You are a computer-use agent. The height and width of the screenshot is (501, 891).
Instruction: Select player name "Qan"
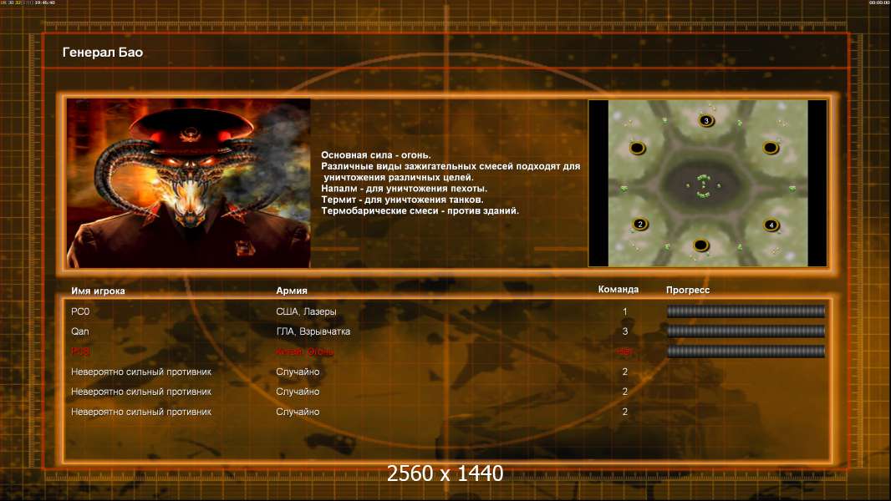tap(80, 331)
